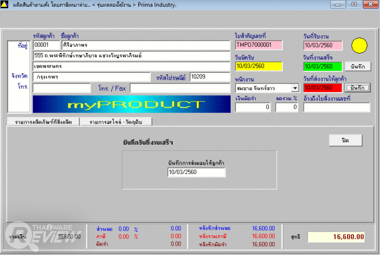The width and height of the screenshot is (380, 255).
Task: Click the รวมเงิน total value 16,600.00
Action: [69, 237]
